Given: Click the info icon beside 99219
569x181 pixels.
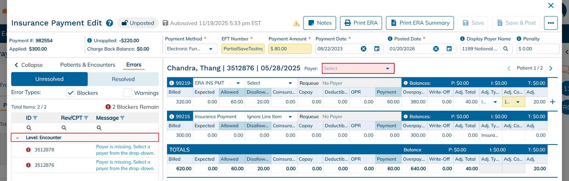Looking at the screenshot, I should [172, 83].
